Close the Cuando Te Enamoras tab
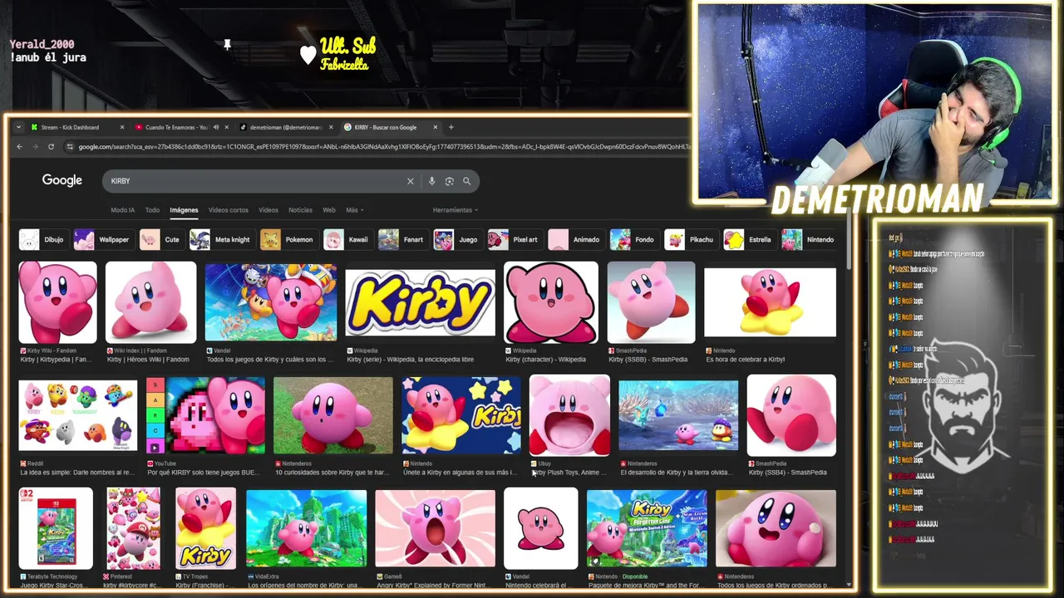 227,127
